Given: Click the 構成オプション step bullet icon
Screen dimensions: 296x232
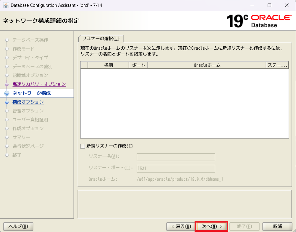Looking at the screenshot, I should pos(7,102).
